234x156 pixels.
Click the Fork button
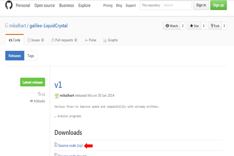tap(215, 26)
